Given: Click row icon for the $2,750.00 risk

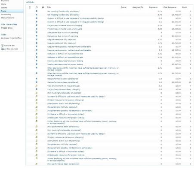Looking at the screenshot, I should click(37, 43).
